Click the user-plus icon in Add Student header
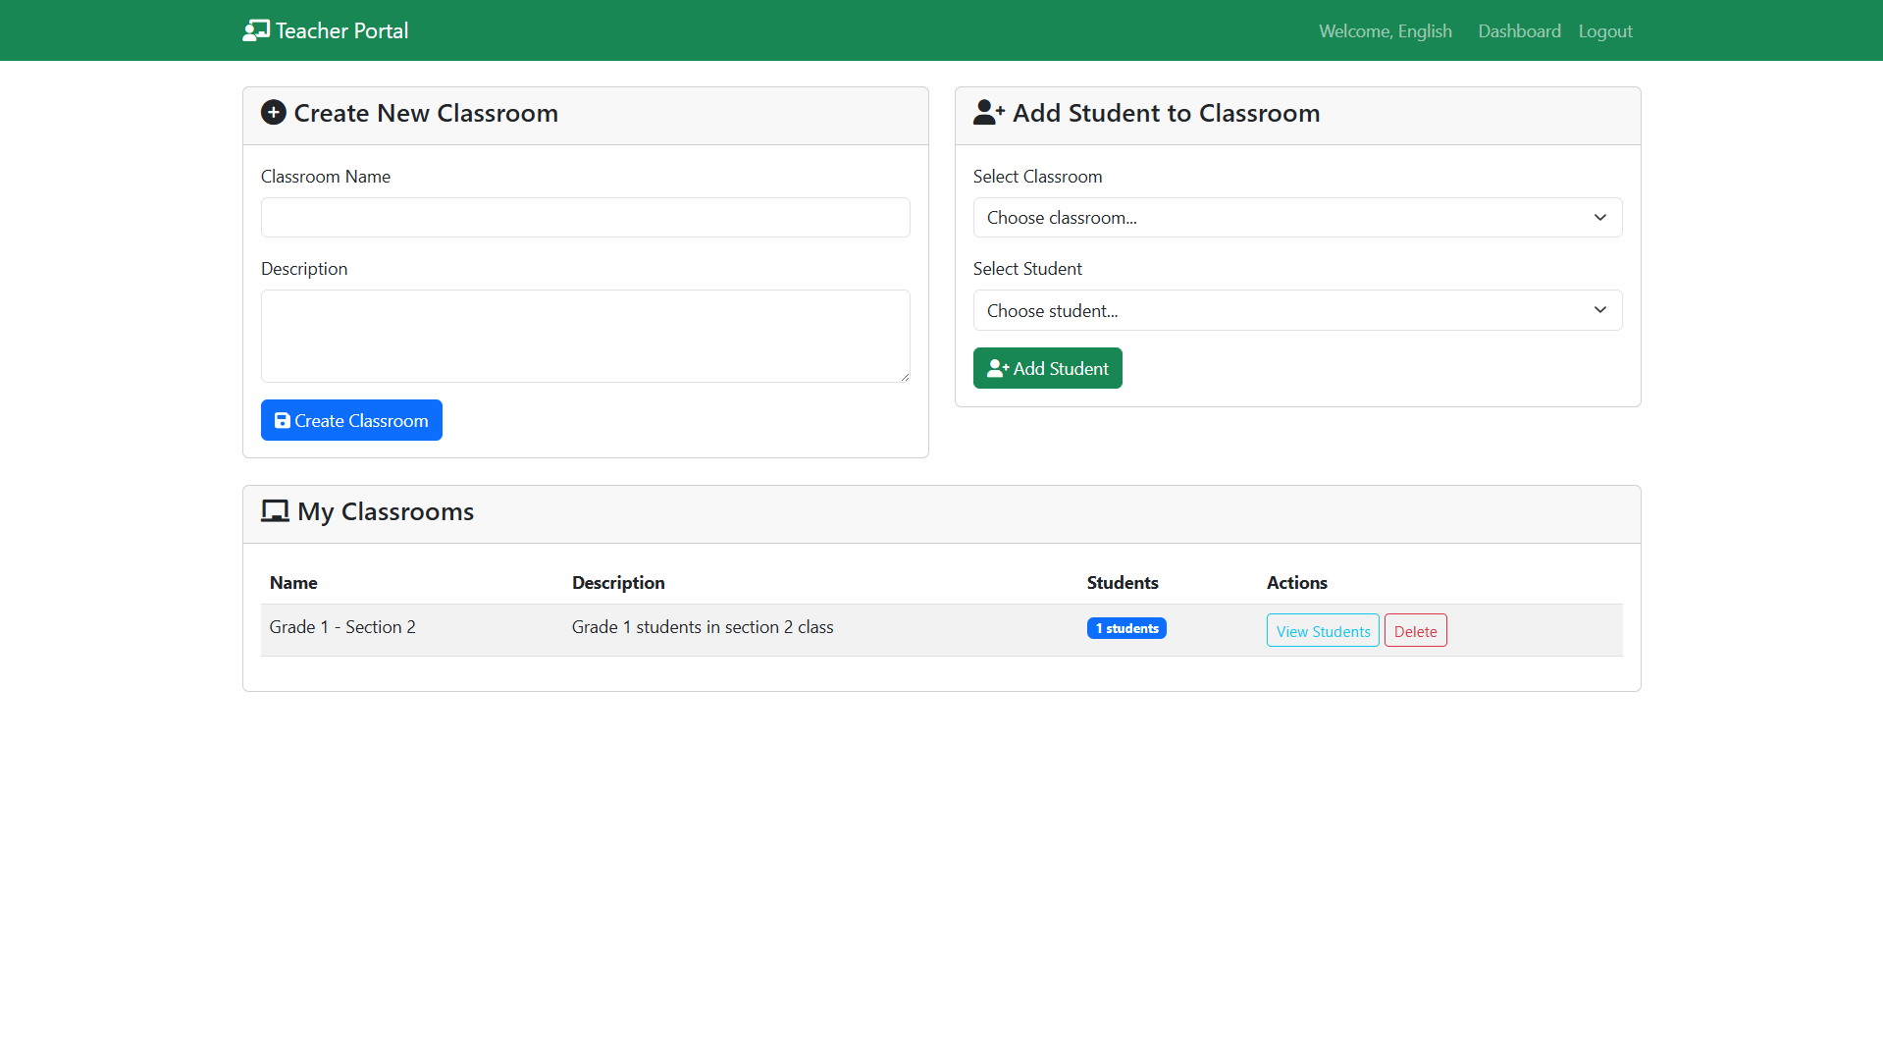Screen dimensions: 1883x1059 pos(988,113)
